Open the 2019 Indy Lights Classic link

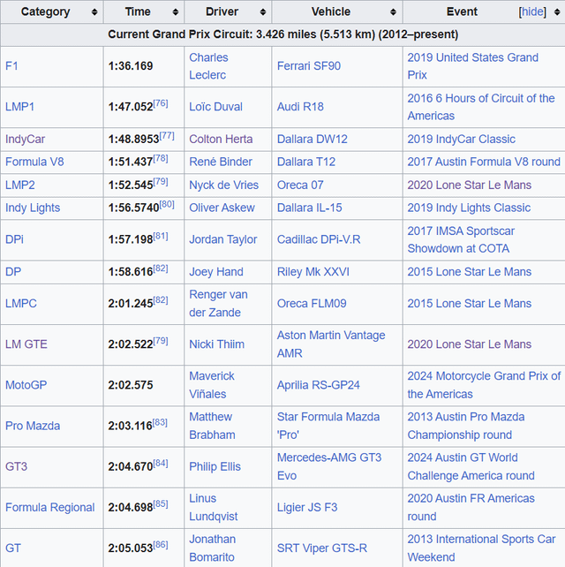point(469,208)
